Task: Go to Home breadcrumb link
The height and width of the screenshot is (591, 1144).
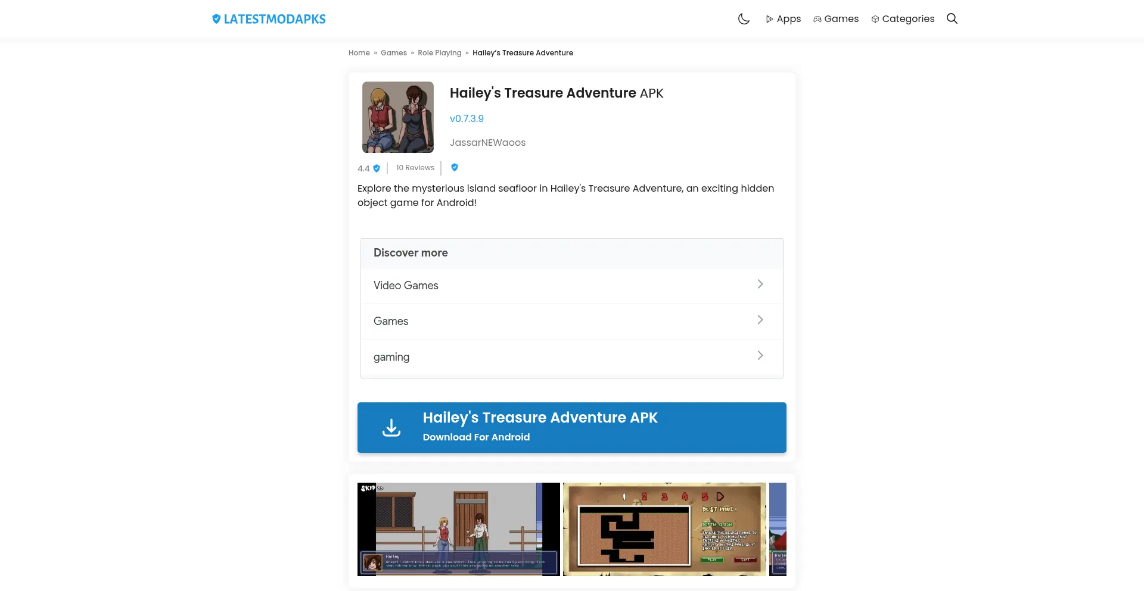Action: tap(359, 53)
